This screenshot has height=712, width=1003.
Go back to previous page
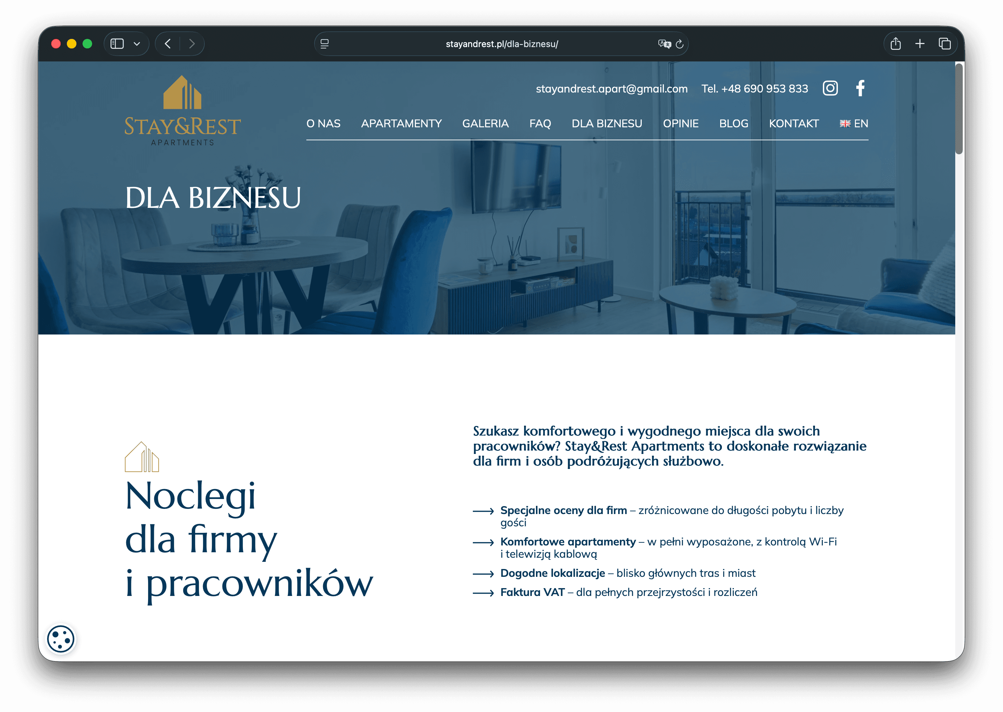click(168, 44)
